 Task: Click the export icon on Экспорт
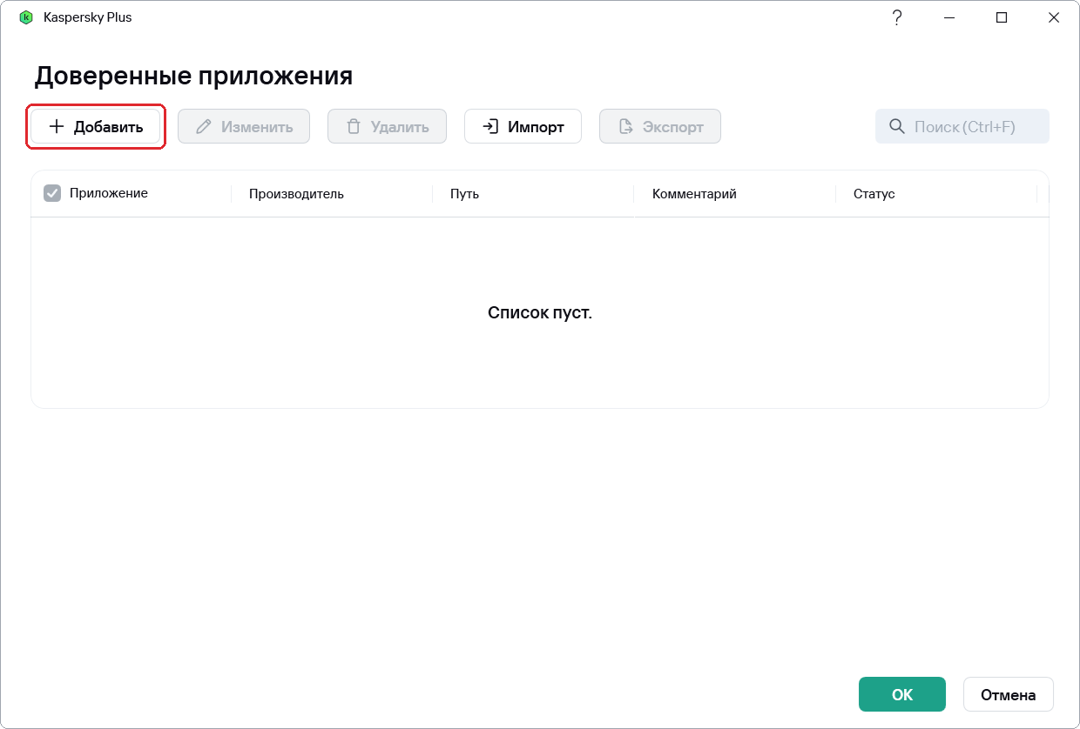click(x=625, y=127)
